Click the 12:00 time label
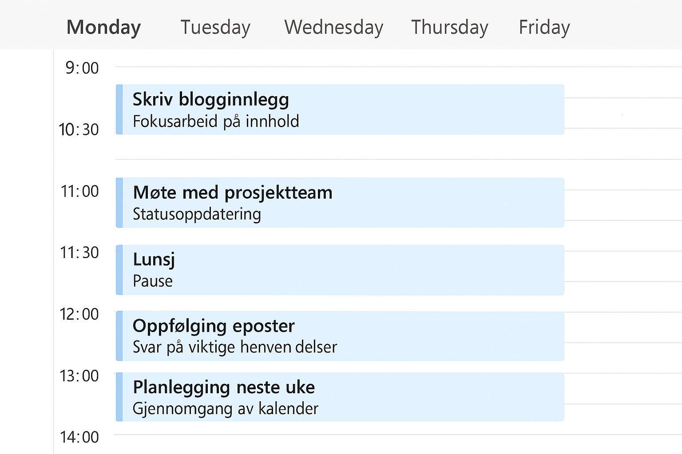The image size is (682, 454). click(x=79, y=314)
